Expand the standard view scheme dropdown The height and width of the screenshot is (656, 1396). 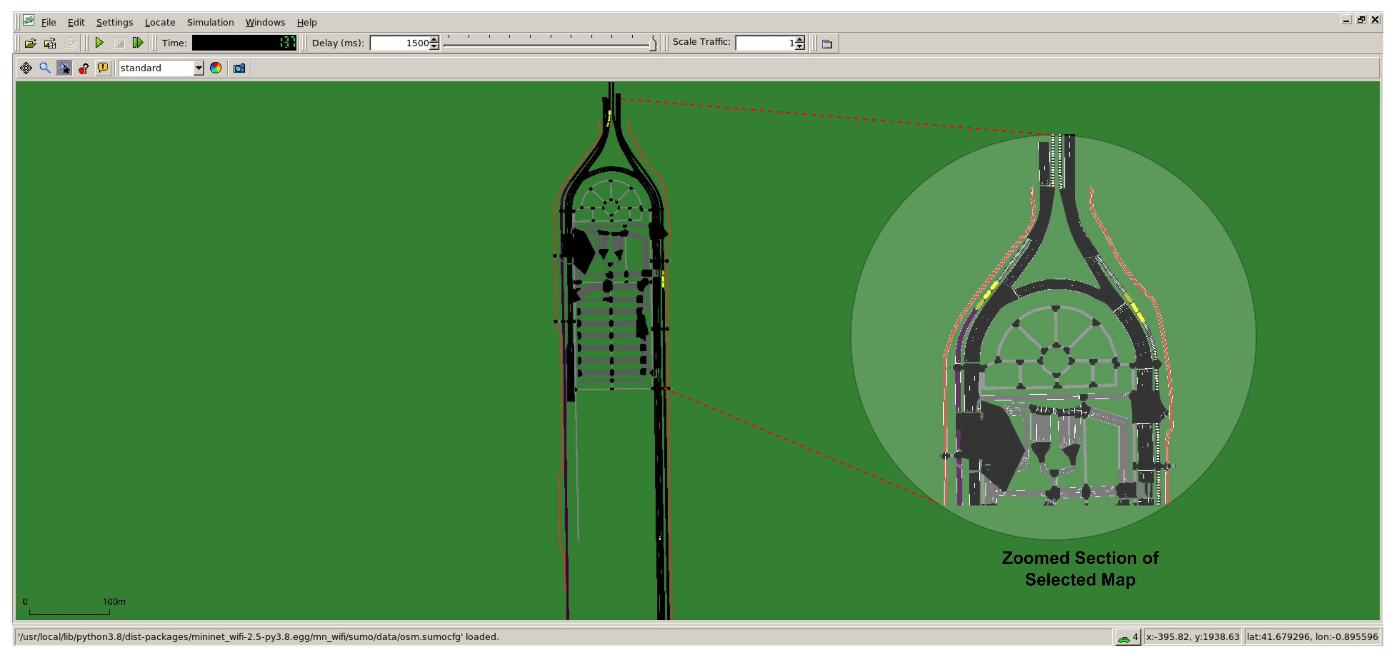(199, 68)
